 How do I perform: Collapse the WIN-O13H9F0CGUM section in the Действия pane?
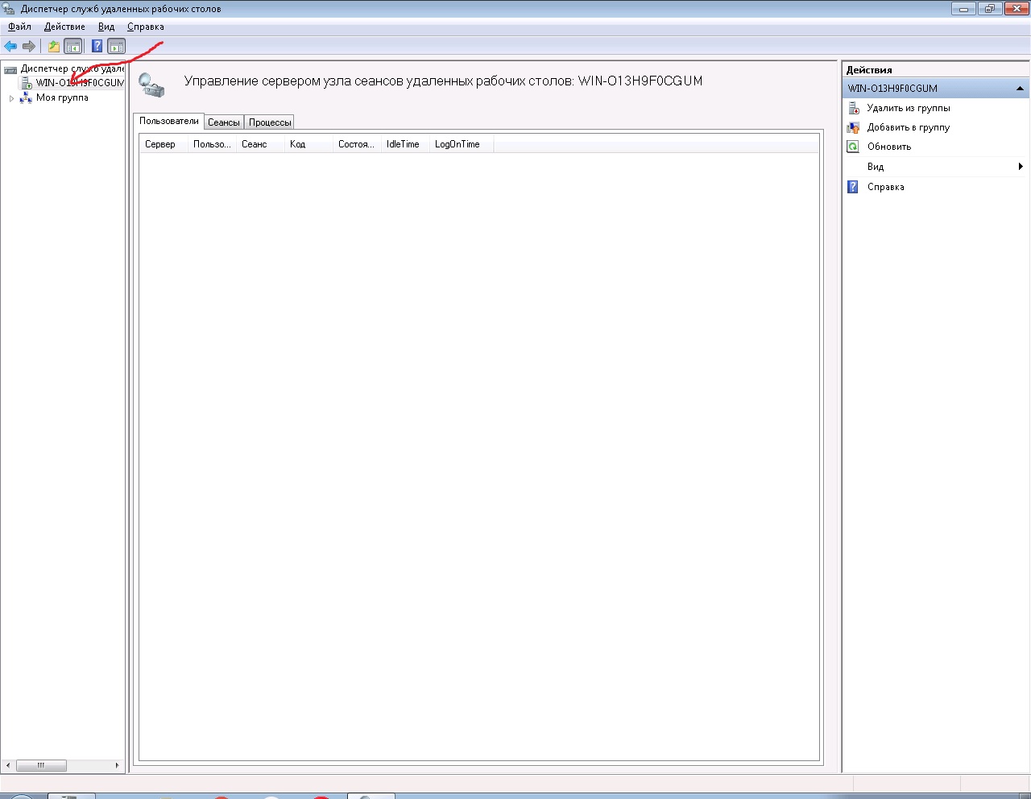(x=1020, y=89)
